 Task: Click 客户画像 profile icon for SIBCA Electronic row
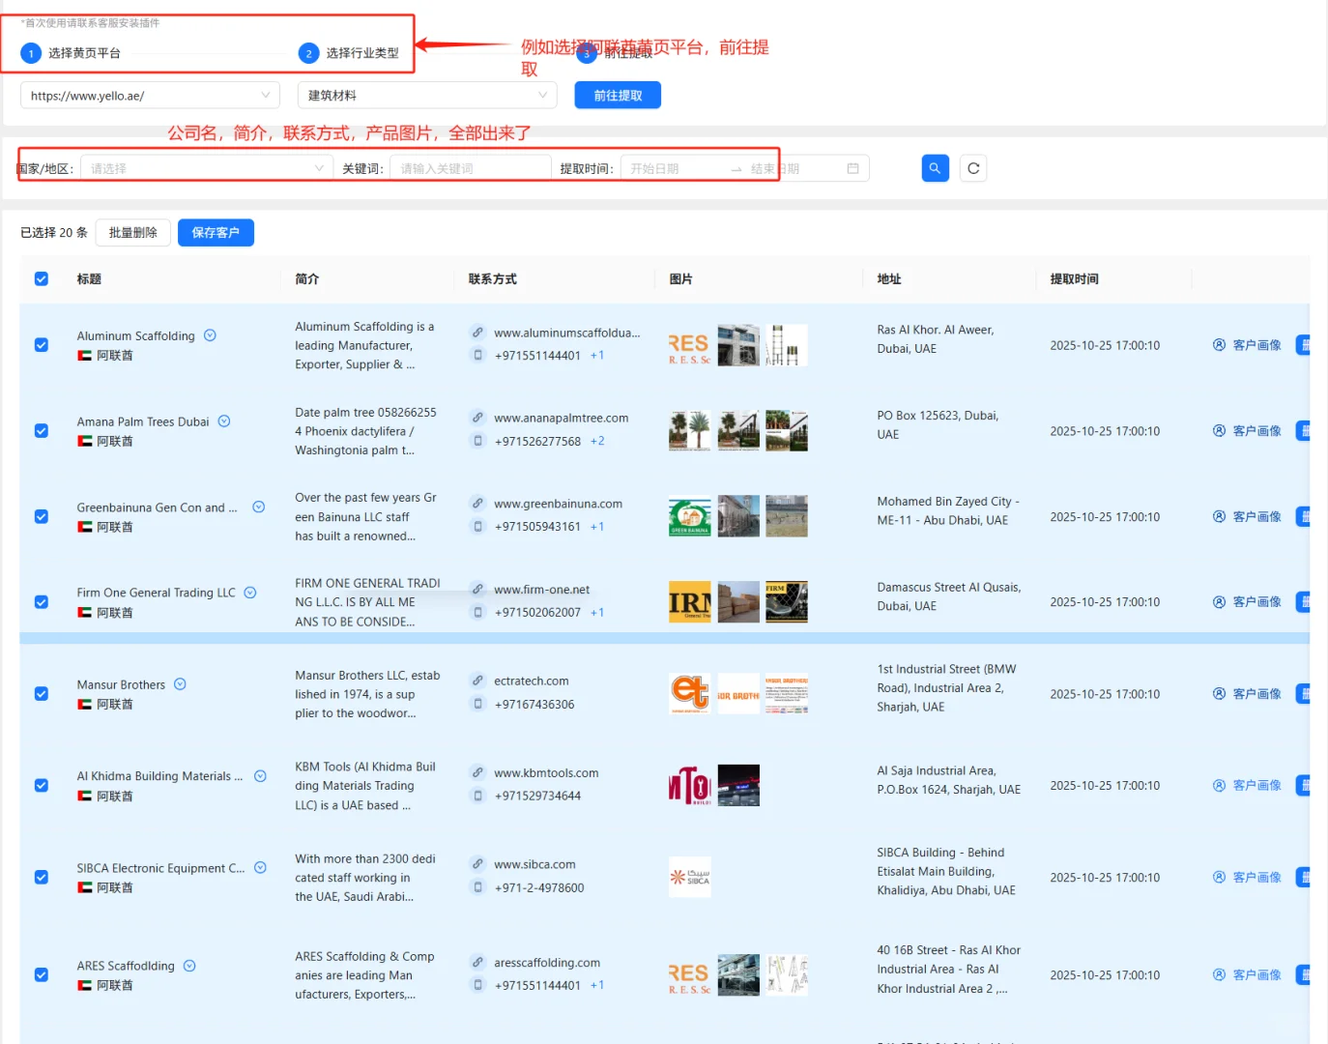click(1220, 878)
